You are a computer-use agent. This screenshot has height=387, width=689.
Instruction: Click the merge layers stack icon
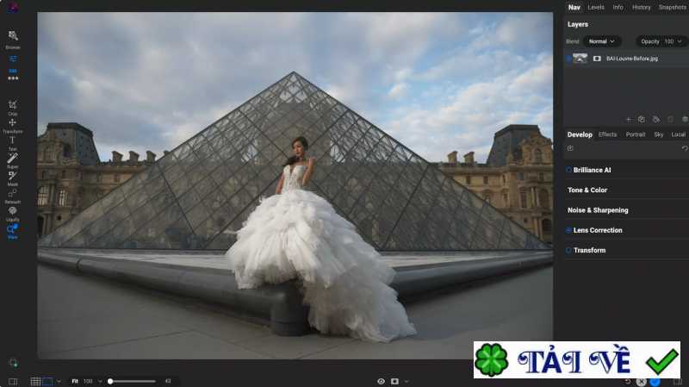[x=685, y=119]
